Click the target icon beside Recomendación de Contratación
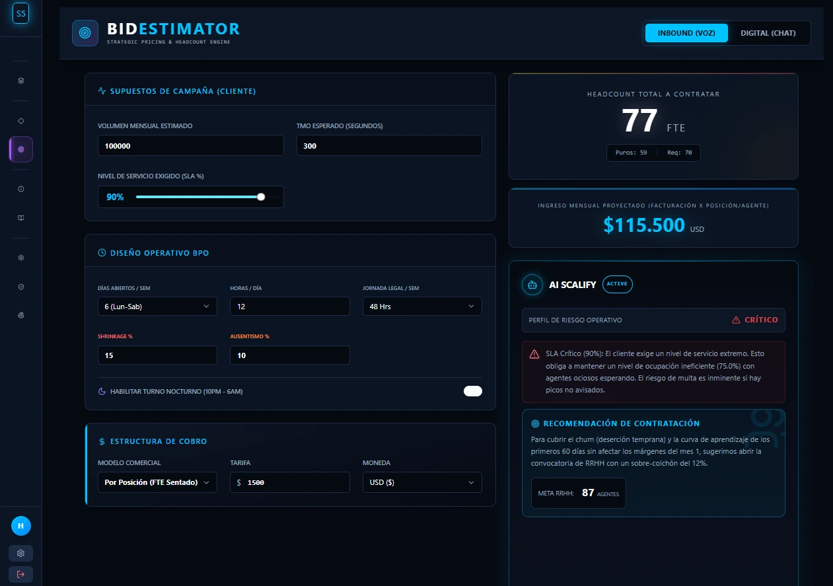The height and width of the screenshot is (586, 833). [535, 423]
